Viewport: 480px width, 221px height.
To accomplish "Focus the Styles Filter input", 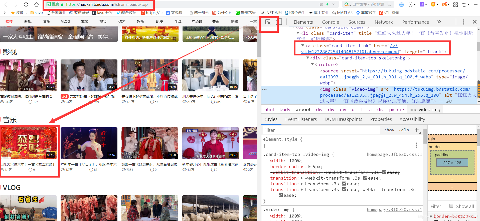I will (x=321, y=130).
